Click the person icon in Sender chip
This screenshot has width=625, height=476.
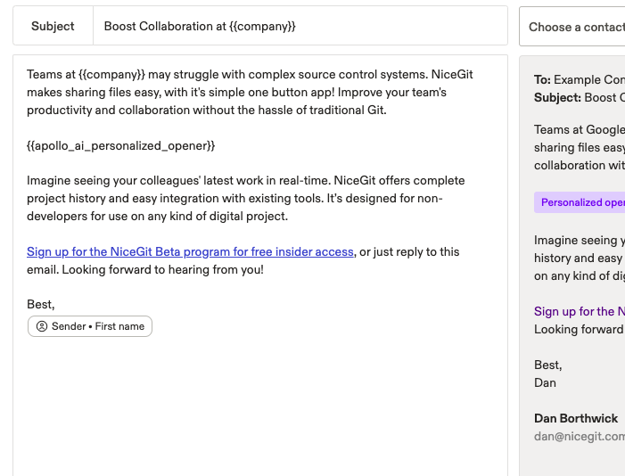[x=42, y=326]
